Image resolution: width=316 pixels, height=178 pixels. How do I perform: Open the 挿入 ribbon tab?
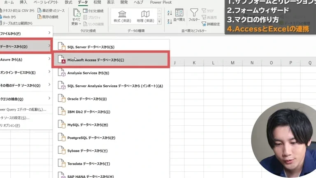(23, 2)
